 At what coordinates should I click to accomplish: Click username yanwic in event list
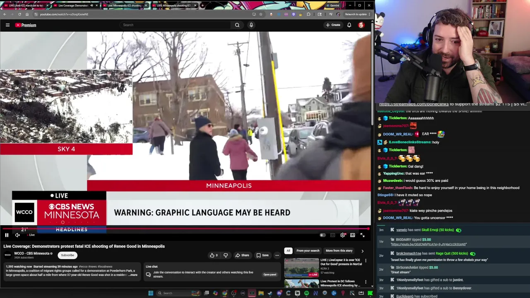tap(401, 230)
